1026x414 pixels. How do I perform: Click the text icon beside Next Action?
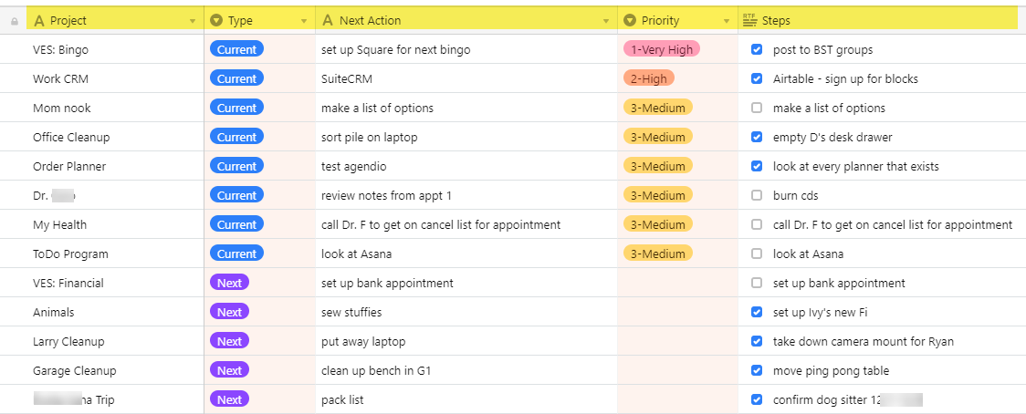coord(328,20)
